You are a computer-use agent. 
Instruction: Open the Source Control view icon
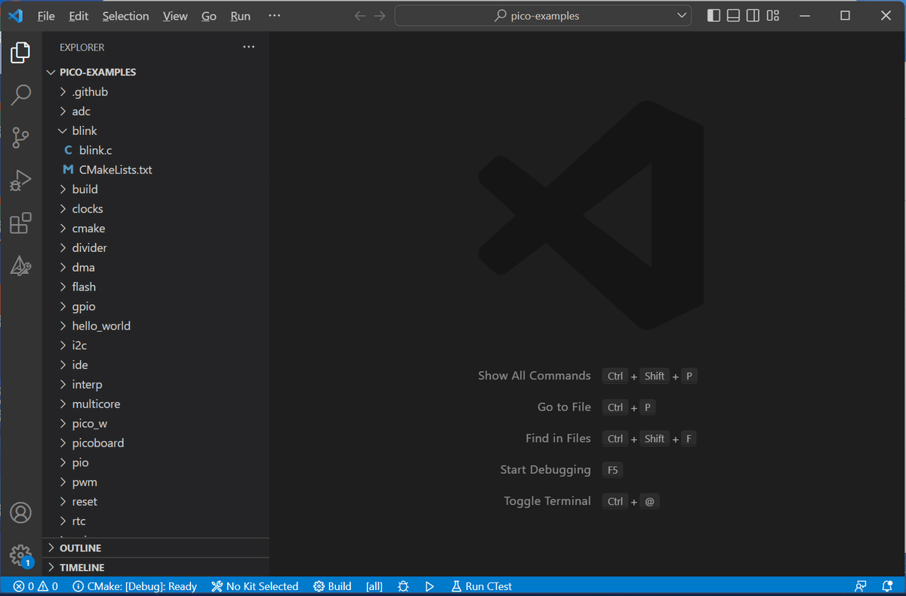(20, 138)
